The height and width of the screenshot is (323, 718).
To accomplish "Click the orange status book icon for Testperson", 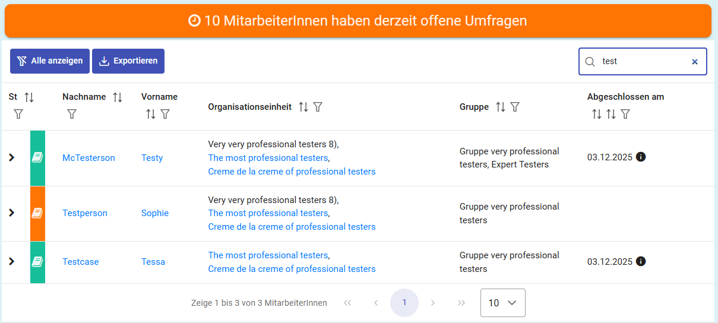I will tap(37, 213).
